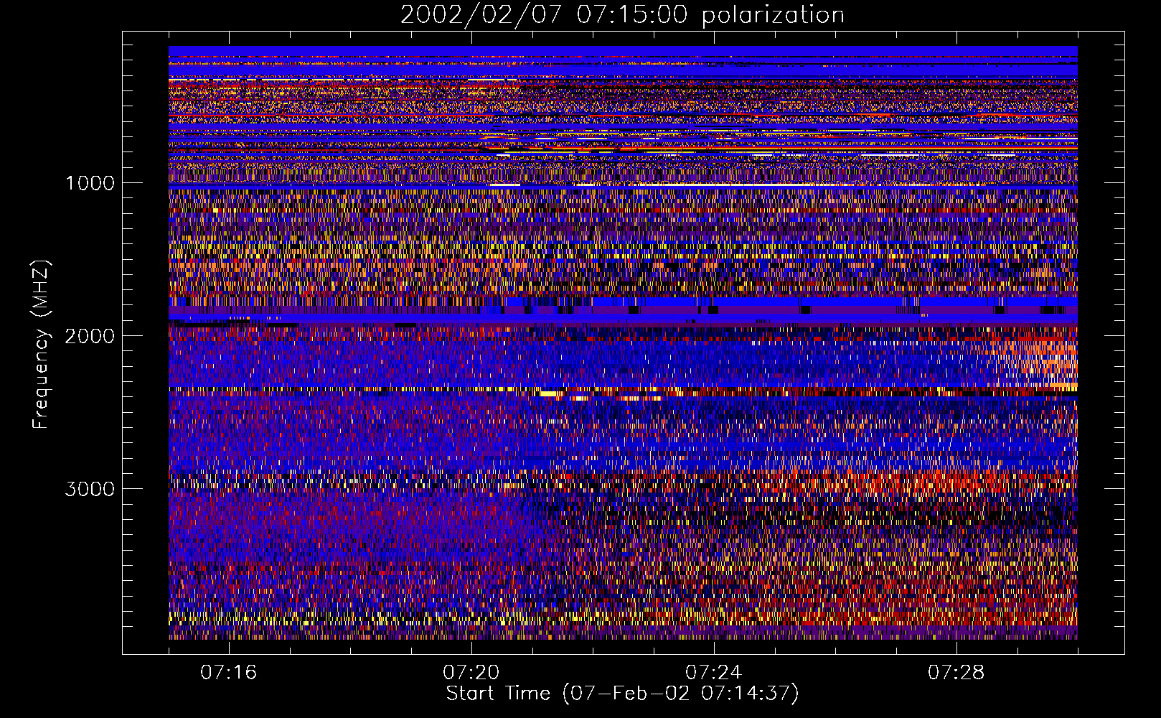Screen dimensions: 1161x718
Task: Click the plot title '2002/02/07 07:15:00 polarization'
Action: coord(622,15)
